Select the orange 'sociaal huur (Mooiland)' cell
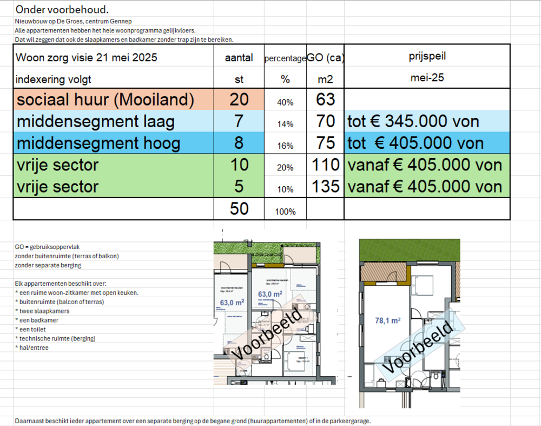Viewport: 541px width, 426px height. click(x=105, y=100)
